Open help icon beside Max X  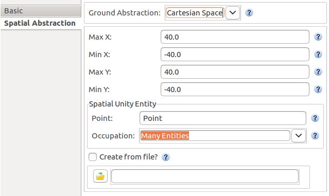(318, 37)
